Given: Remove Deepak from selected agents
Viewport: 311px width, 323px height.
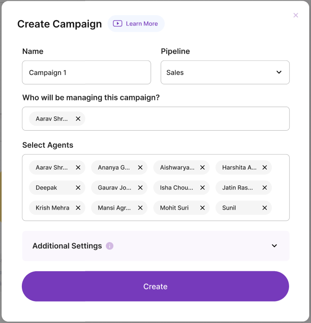Looking at the screenshot, I should (78, 188).
